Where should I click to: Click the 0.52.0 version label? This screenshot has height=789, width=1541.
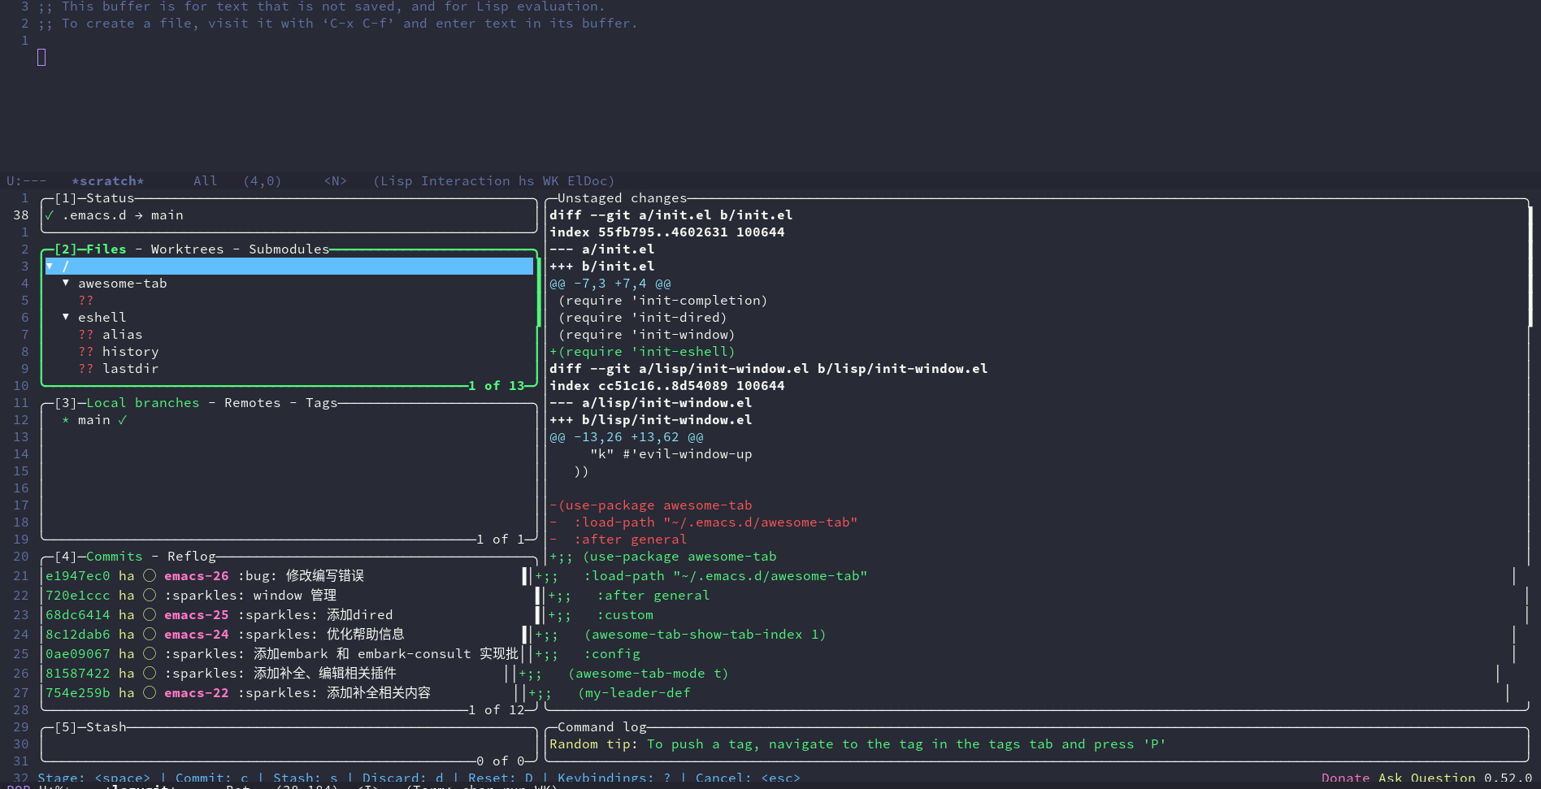pyautogui.click(x=1508, y=778)
